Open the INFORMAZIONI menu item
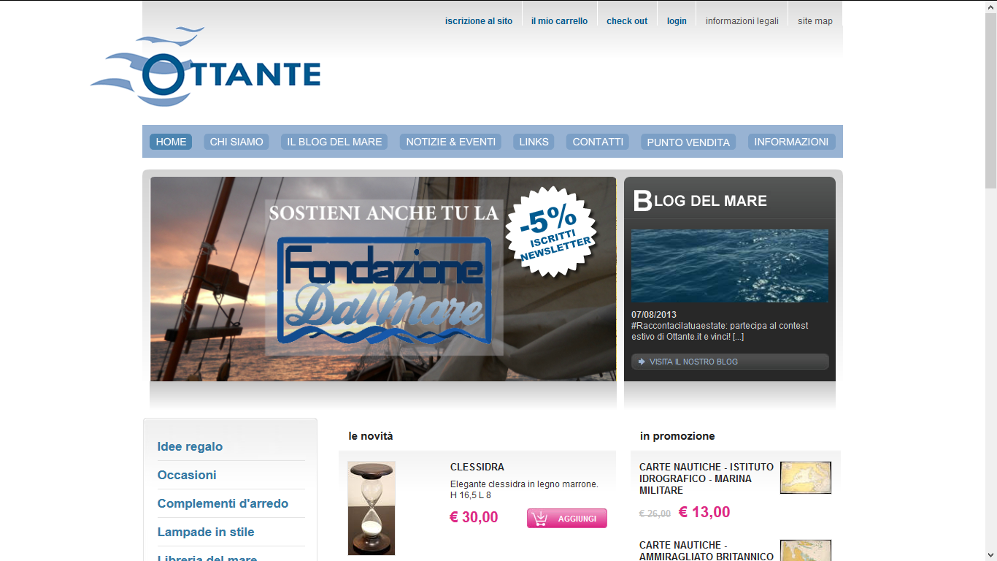997x561 pixels. 791,142
